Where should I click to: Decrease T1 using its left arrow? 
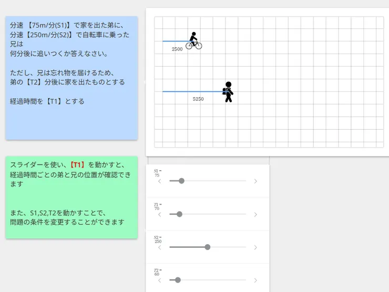(x=160, y=214)
